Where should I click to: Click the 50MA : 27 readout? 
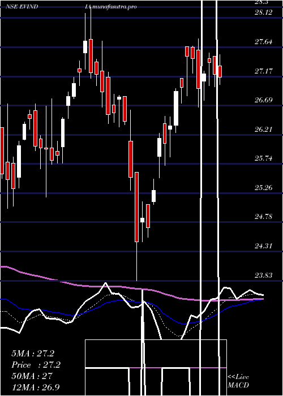(x=32, y=376)
